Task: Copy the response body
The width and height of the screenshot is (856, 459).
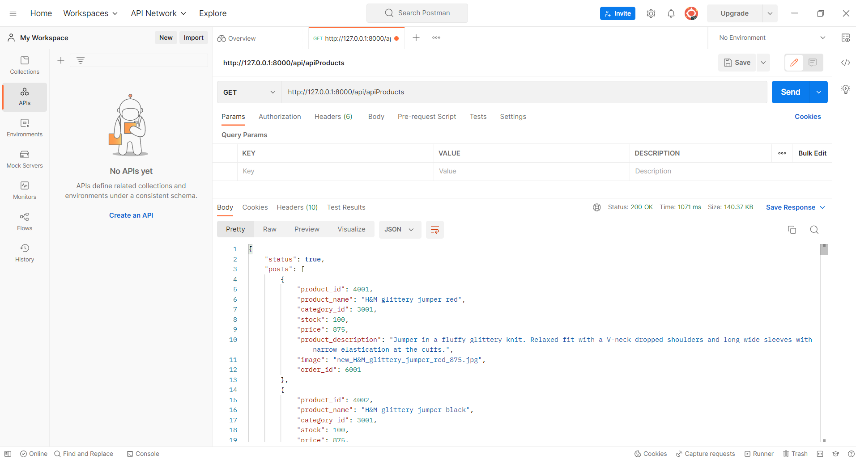Action: [792, 229]
